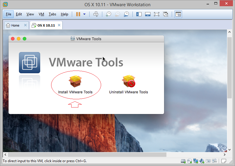Click the CD/DVD drive status bar icon
The height and width of the screenshot is (166, 235).
click(x=189, y=161)
